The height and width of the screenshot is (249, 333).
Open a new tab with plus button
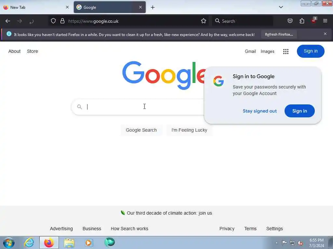[x=153, y=7]
